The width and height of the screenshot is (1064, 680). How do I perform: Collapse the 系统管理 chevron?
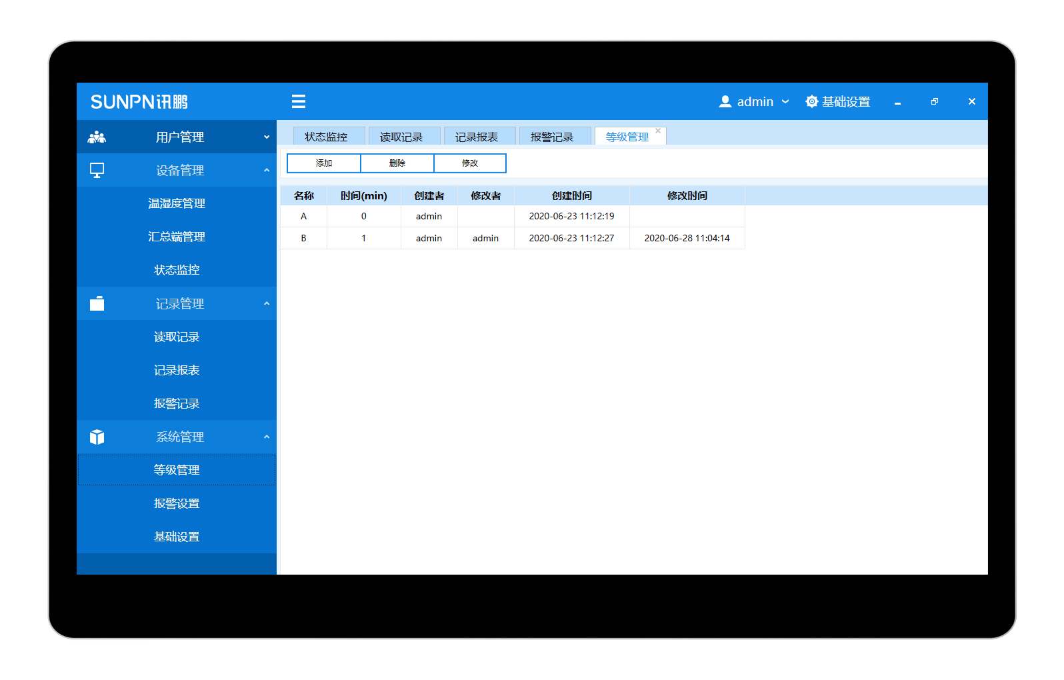267,437
